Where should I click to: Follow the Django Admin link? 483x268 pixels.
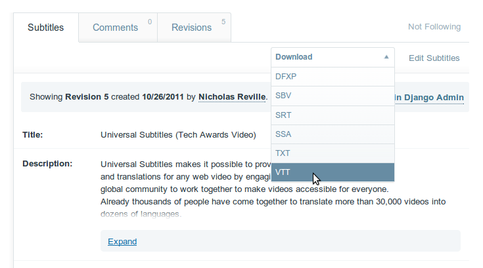tap(430, 98)
